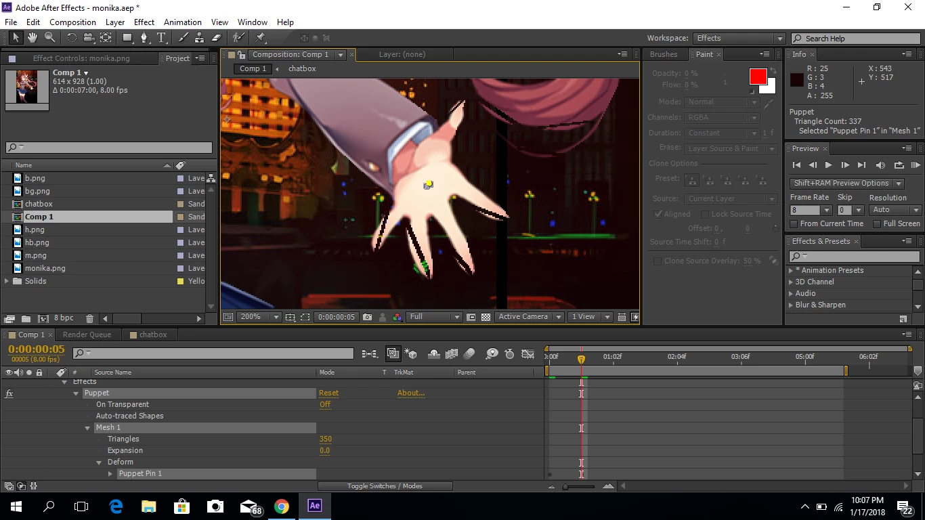Toggle Live Update button in the timeline

[393, 353]
